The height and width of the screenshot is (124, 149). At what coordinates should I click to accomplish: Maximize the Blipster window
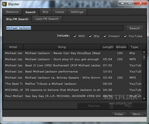130,3
